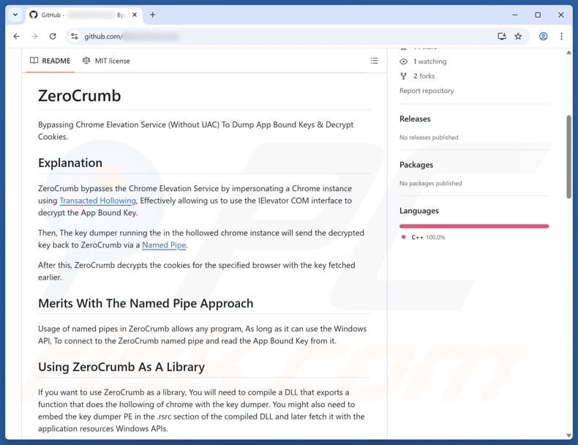Click C++ 100.0% language entry
The image size is (578, 445).
428,237
